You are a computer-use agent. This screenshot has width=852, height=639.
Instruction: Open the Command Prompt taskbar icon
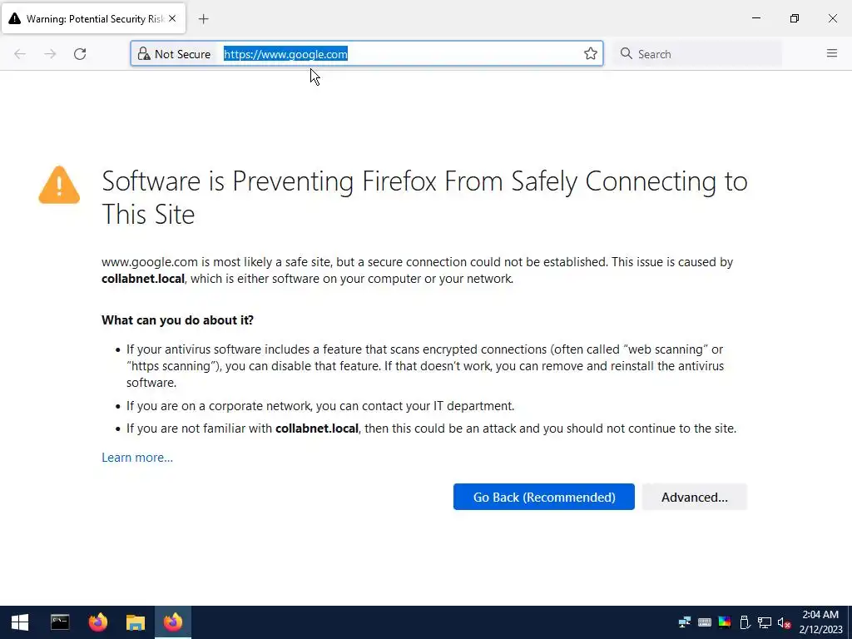pyautogui.click(x=60, y=622)
